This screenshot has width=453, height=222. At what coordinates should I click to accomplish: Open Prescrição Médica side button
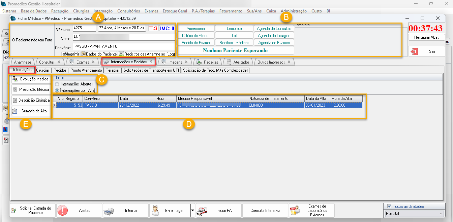click(31, 89)
